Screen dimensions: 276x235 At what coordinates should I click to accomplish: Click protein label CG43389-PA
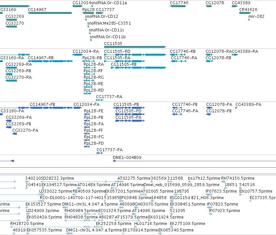pyautogui.click(x=248, y=105)
